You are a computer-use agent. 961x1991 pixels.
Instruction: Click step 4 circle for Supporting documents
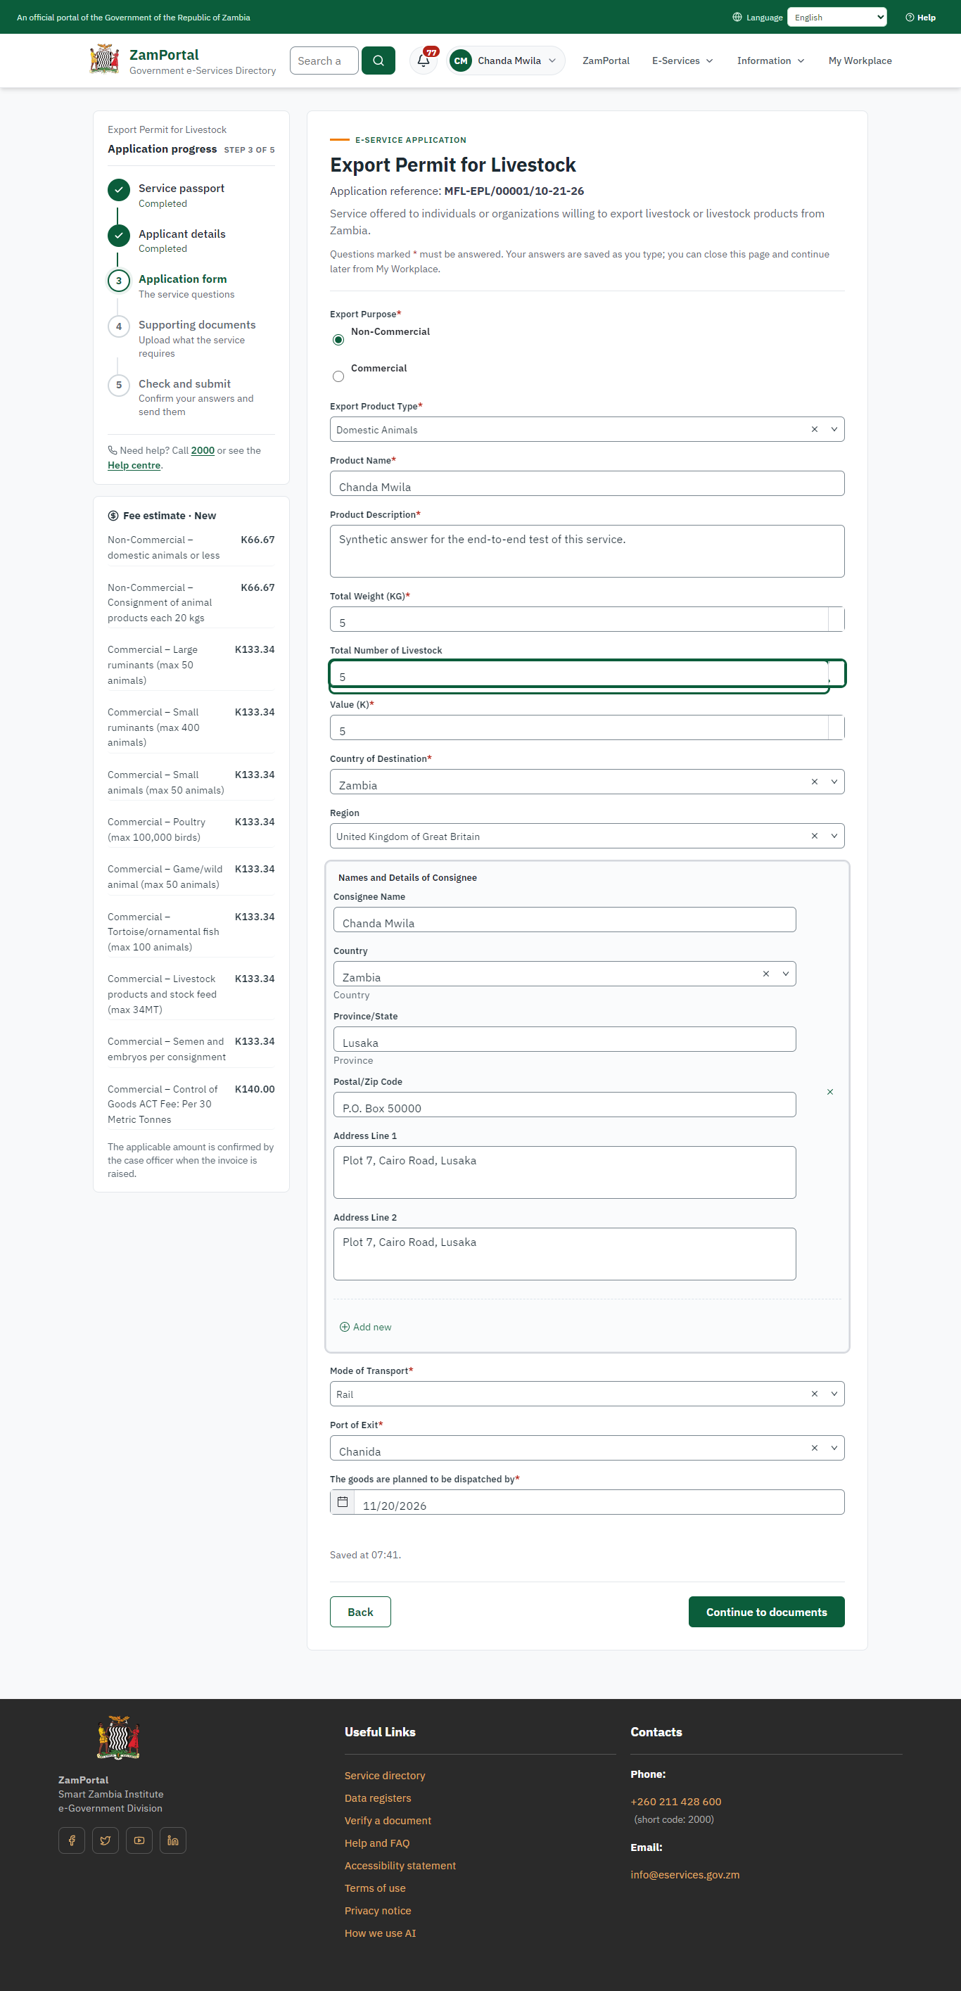118,326
